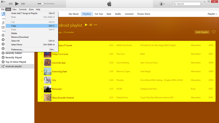Viewport: 219px width, 123px height.
Task: Choose Undo Add 7 Songs to Playlist
Action: pyautogui.click(x=32, y=13)
